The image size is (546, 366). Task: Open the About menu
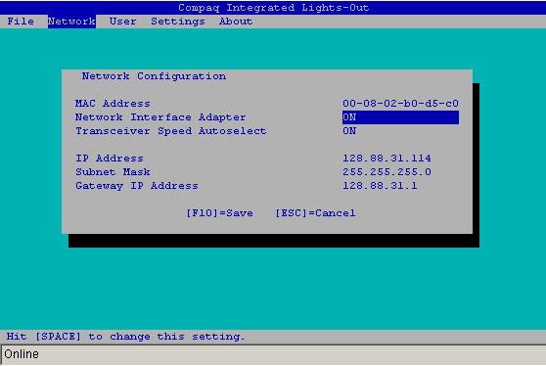(x=236, y=22)
